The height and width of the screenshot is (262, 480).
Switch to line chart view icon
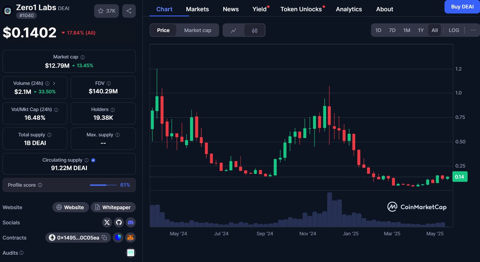(234, 30)
